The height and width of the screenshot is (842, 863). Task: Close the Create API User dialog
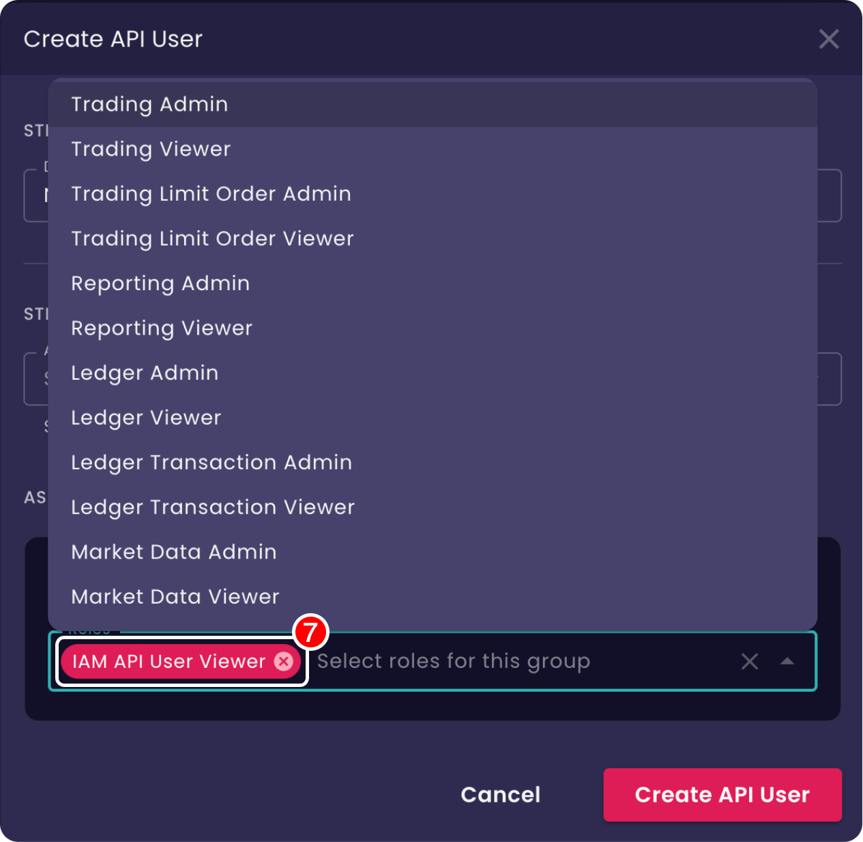click(x=829, y=39)
